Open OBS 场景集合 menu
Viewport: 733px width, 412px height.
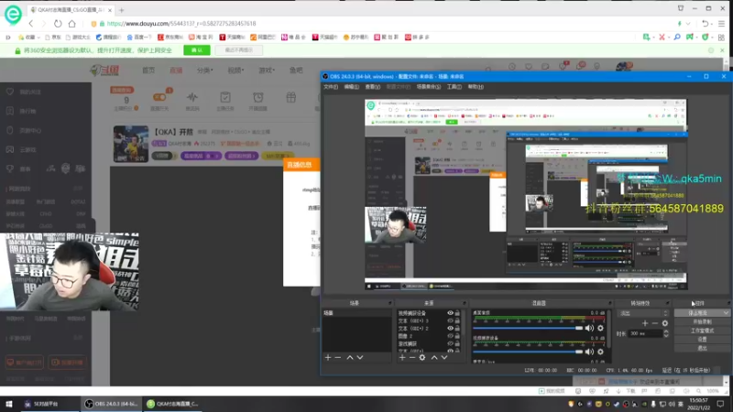[429, 87]
